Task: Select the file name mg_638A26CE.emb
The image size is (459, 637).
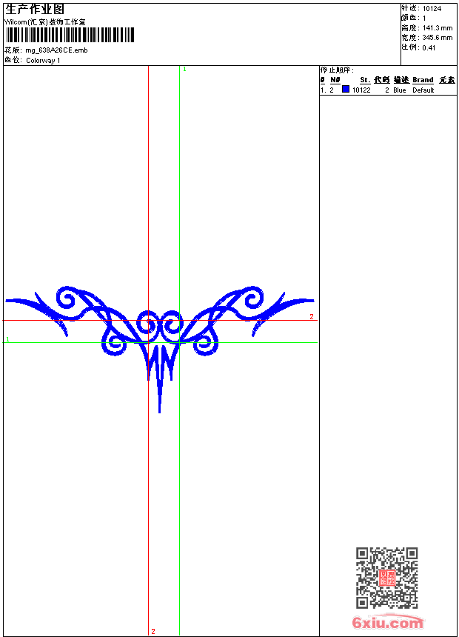Action: click(x=56, y=50)
